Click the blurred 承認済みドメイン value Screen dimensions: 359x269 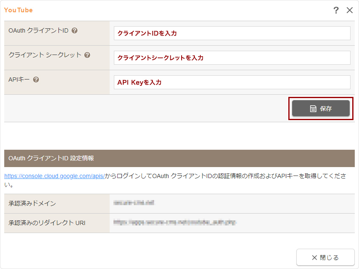coord(134,203)
